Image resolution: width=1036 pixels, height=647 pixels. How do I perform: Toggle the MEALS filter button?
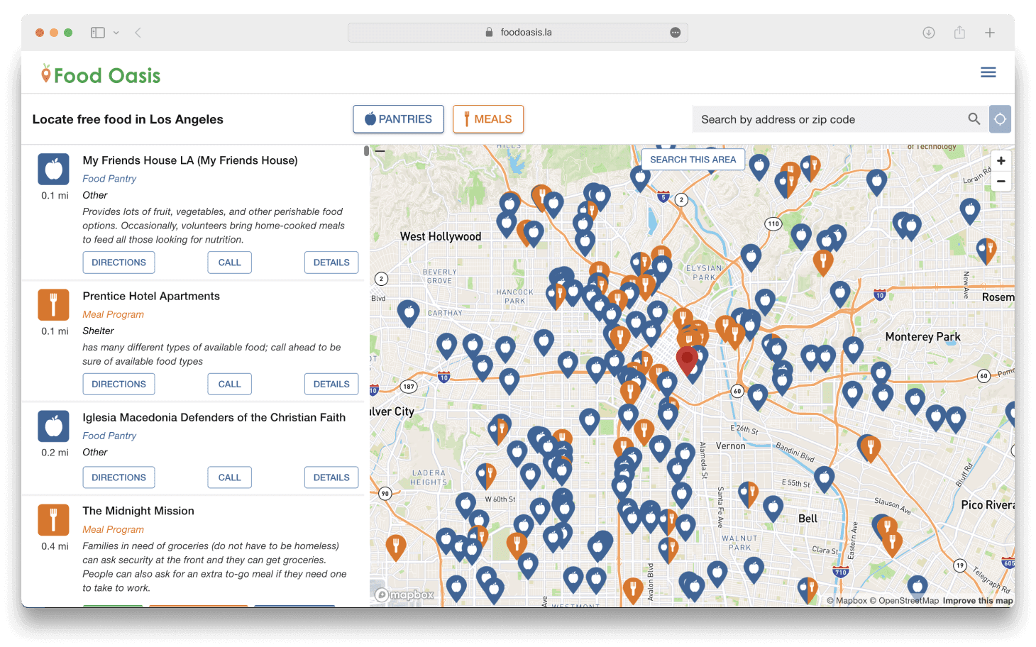(488, 119)
